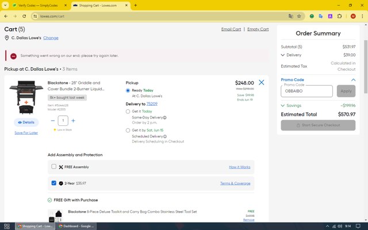Open a new browser tab

(x=136, y=5)
